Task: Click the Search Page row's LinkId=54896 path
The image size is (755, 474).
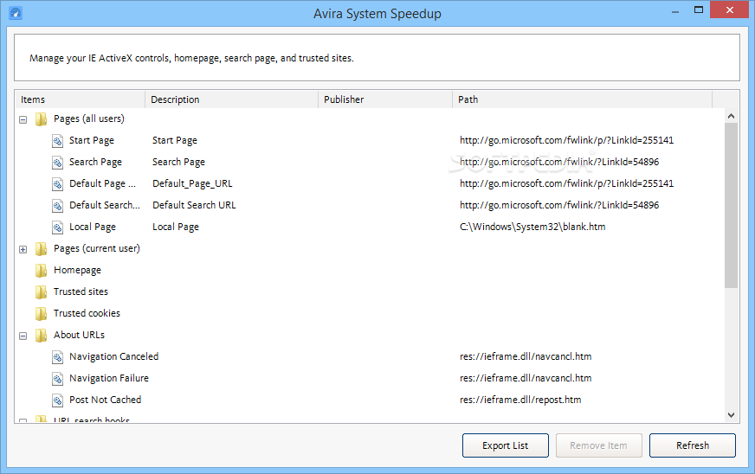Action: click(559, 162)
